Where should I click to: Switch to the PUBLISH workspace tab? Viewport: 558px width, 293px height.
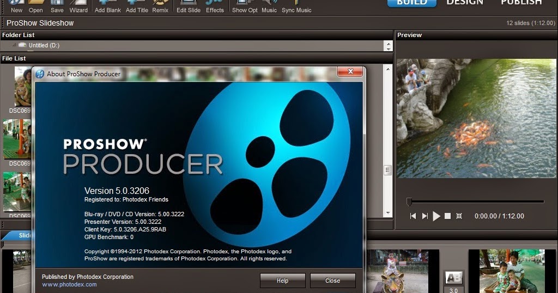click(x=521, y=3)
